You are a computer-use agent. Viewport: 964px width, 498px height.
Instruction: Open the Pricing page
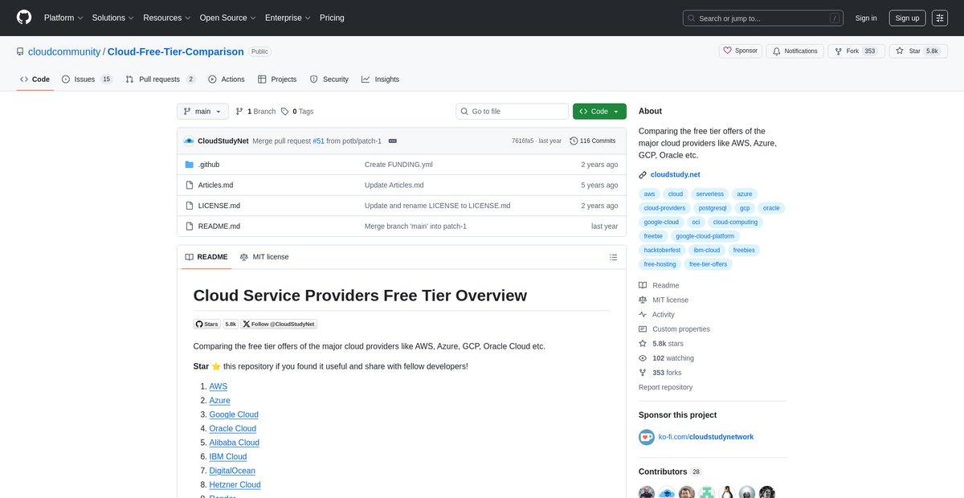click(x=332, y=18)
